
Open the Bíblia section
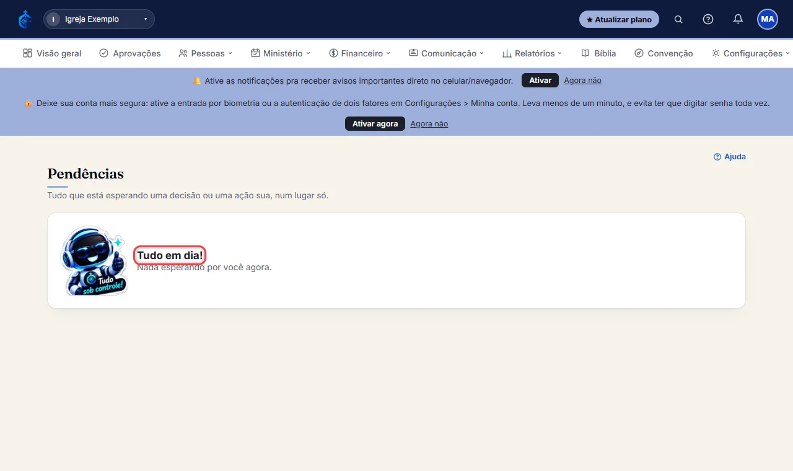598,53
